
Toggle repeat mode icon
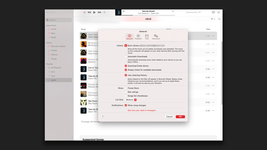(x=104, y=12)
